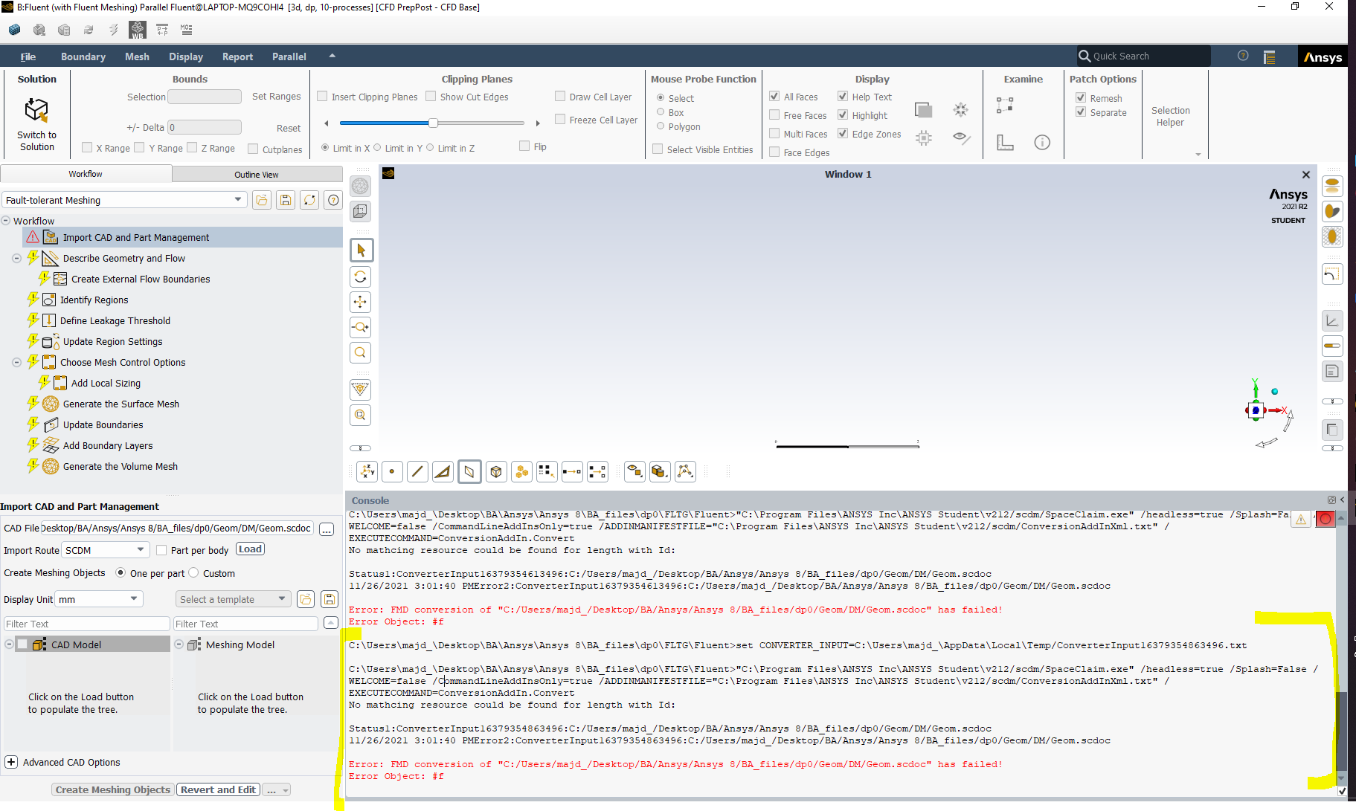Open the Mesh menu
This screenshot has height=811, width=1356.
137,56
